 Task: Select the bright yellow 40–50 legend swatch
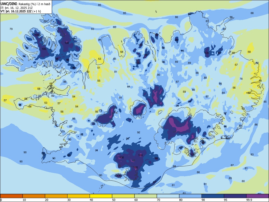point(101,196)
